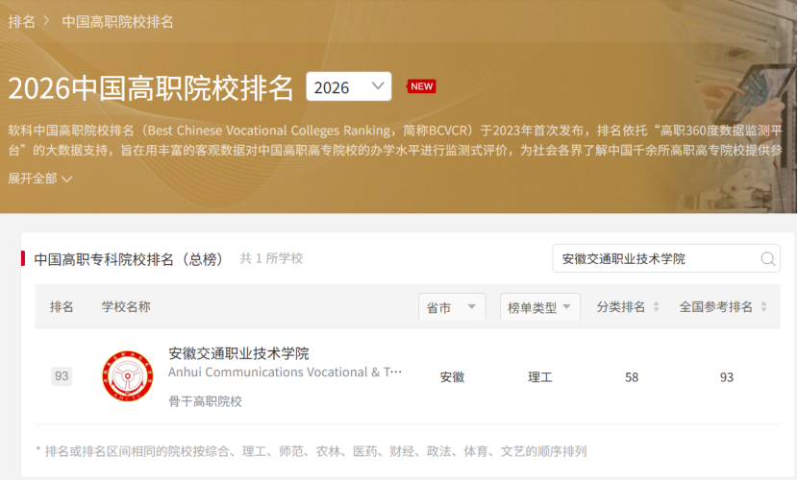Click the rank badge 93

(62, 376)
